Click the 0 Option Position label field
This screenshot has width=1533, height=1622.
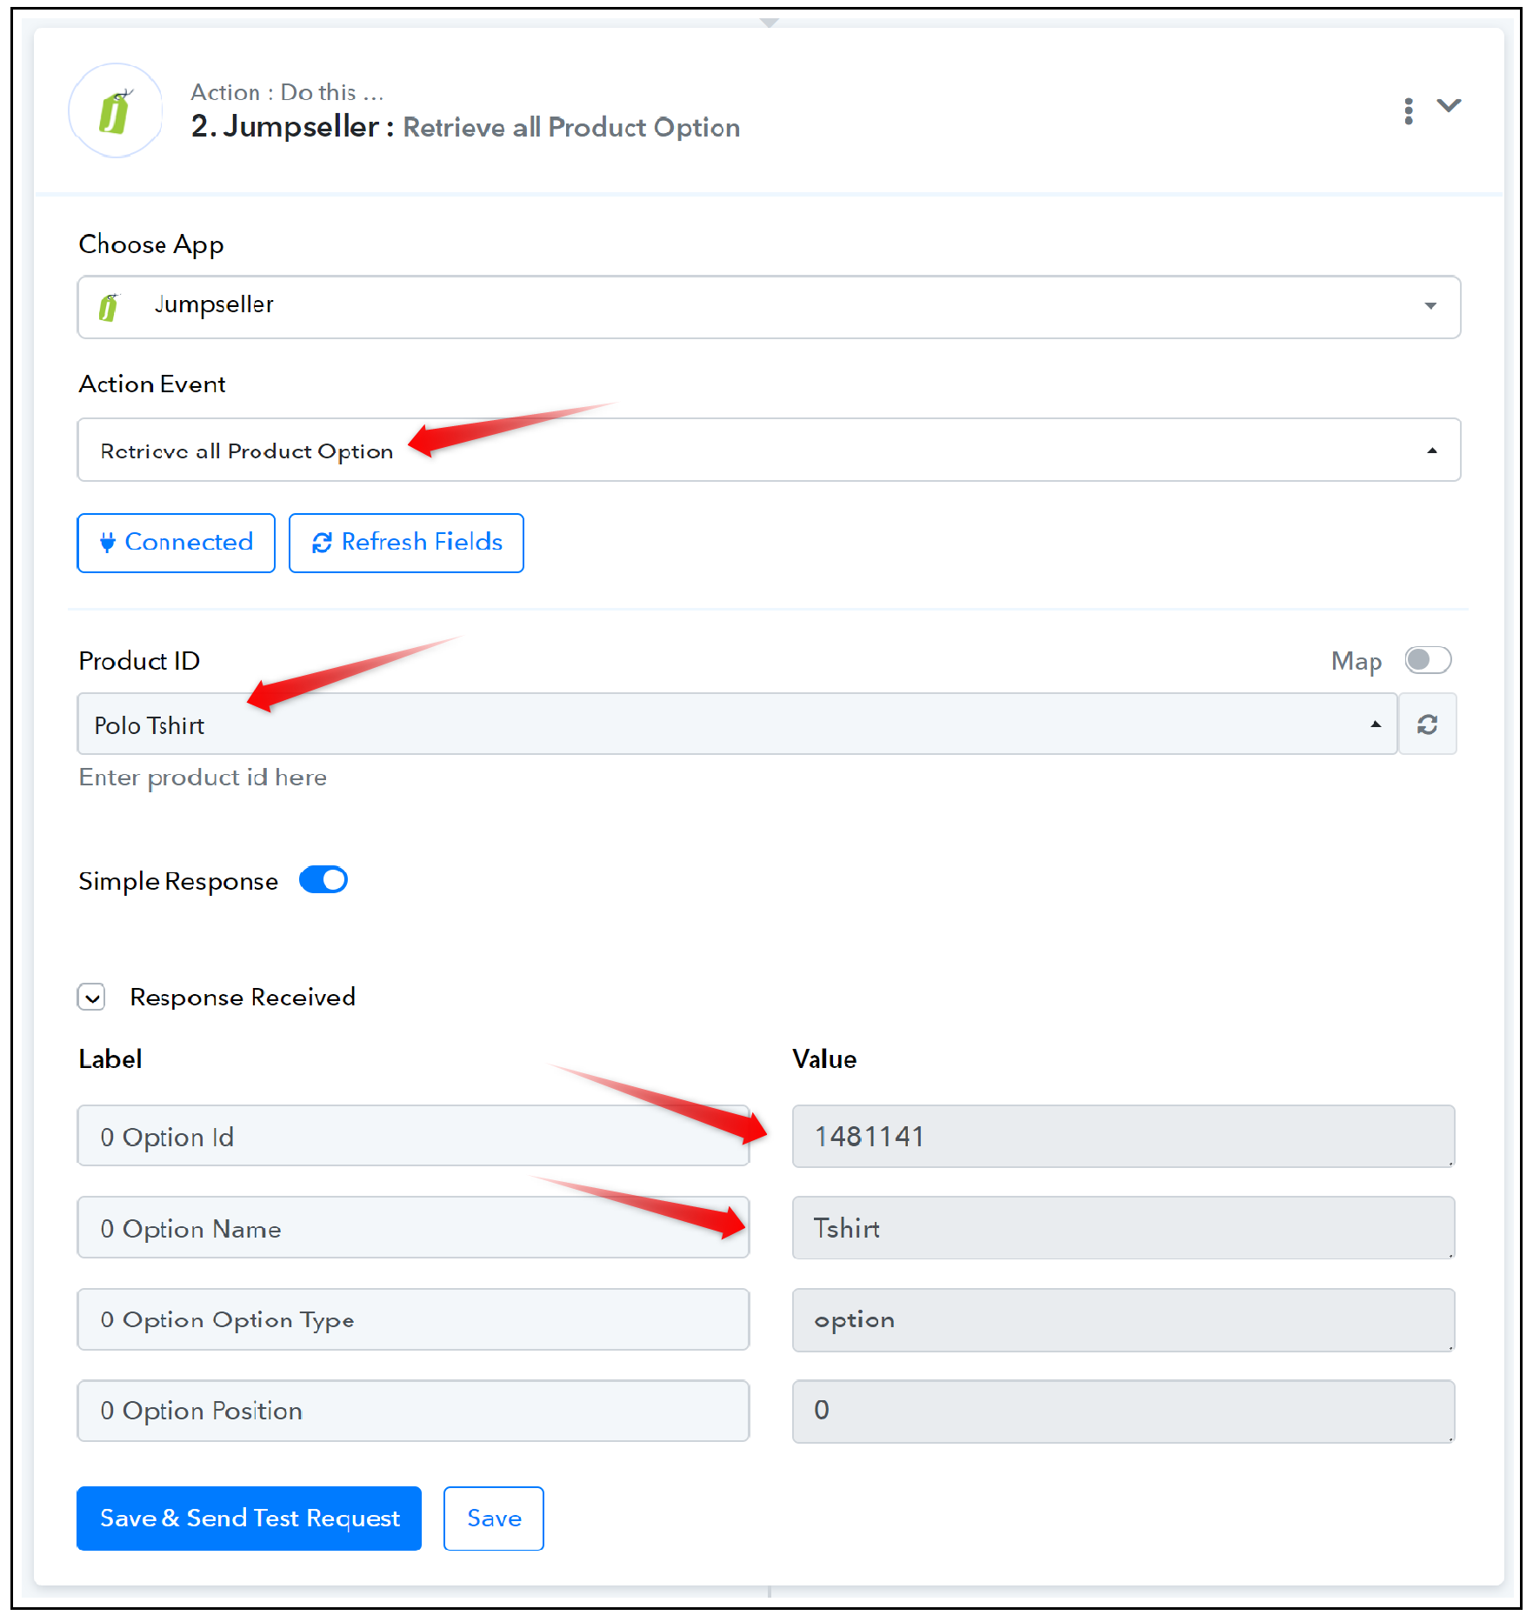click(x=413, y=1410)
